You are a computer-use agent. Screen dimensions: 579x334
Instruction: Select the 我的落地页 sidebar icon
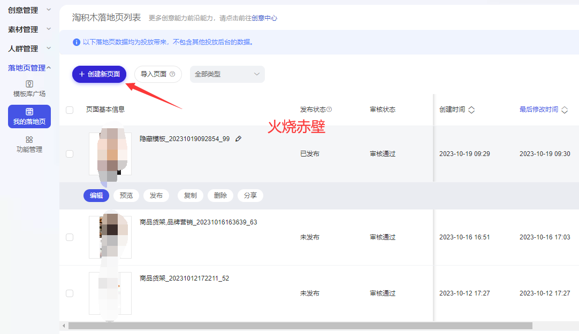pos(29,112)
